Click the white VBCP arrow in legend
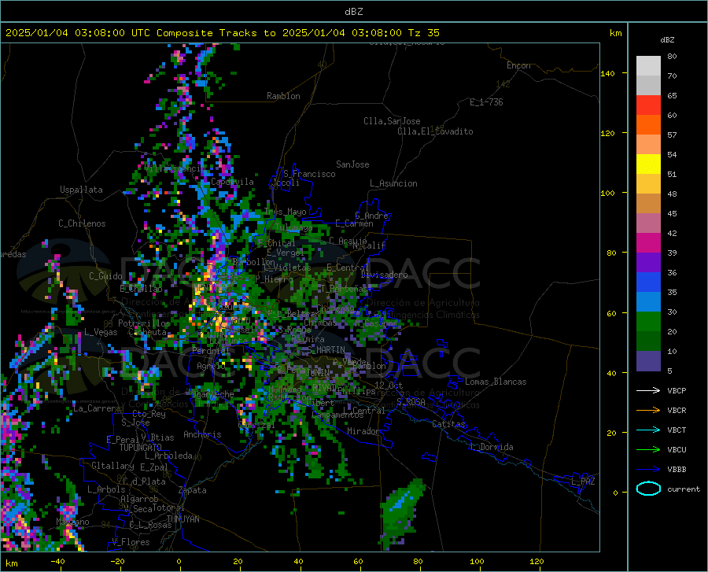Screen dimensions: 708x572 pyautogui.click(x=648, y=390)
